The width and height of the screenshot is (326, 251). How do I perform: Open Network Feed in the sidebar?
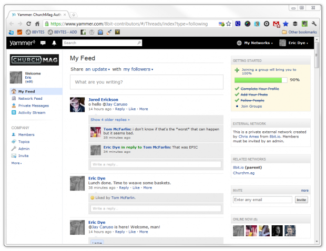click(x=30, y=98)
